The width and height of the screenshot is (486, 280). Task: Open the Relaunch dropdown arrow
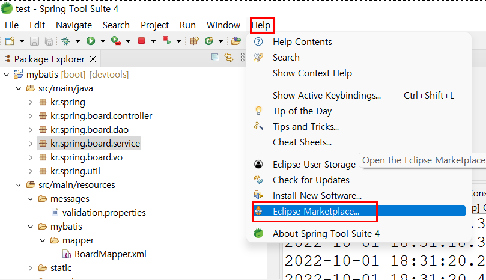click(x=178, y=41)
